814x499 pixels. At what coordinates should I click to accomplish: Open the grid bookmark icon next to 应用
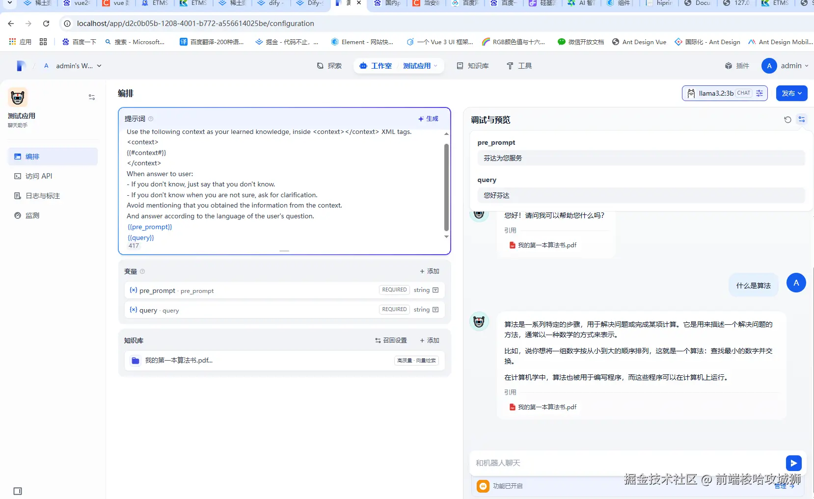point(43,42)
